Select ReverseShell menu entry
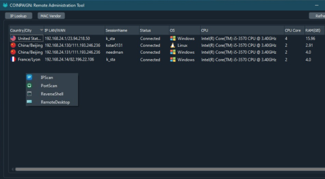This screenshot has width=325, height=179. coord(52,94)
